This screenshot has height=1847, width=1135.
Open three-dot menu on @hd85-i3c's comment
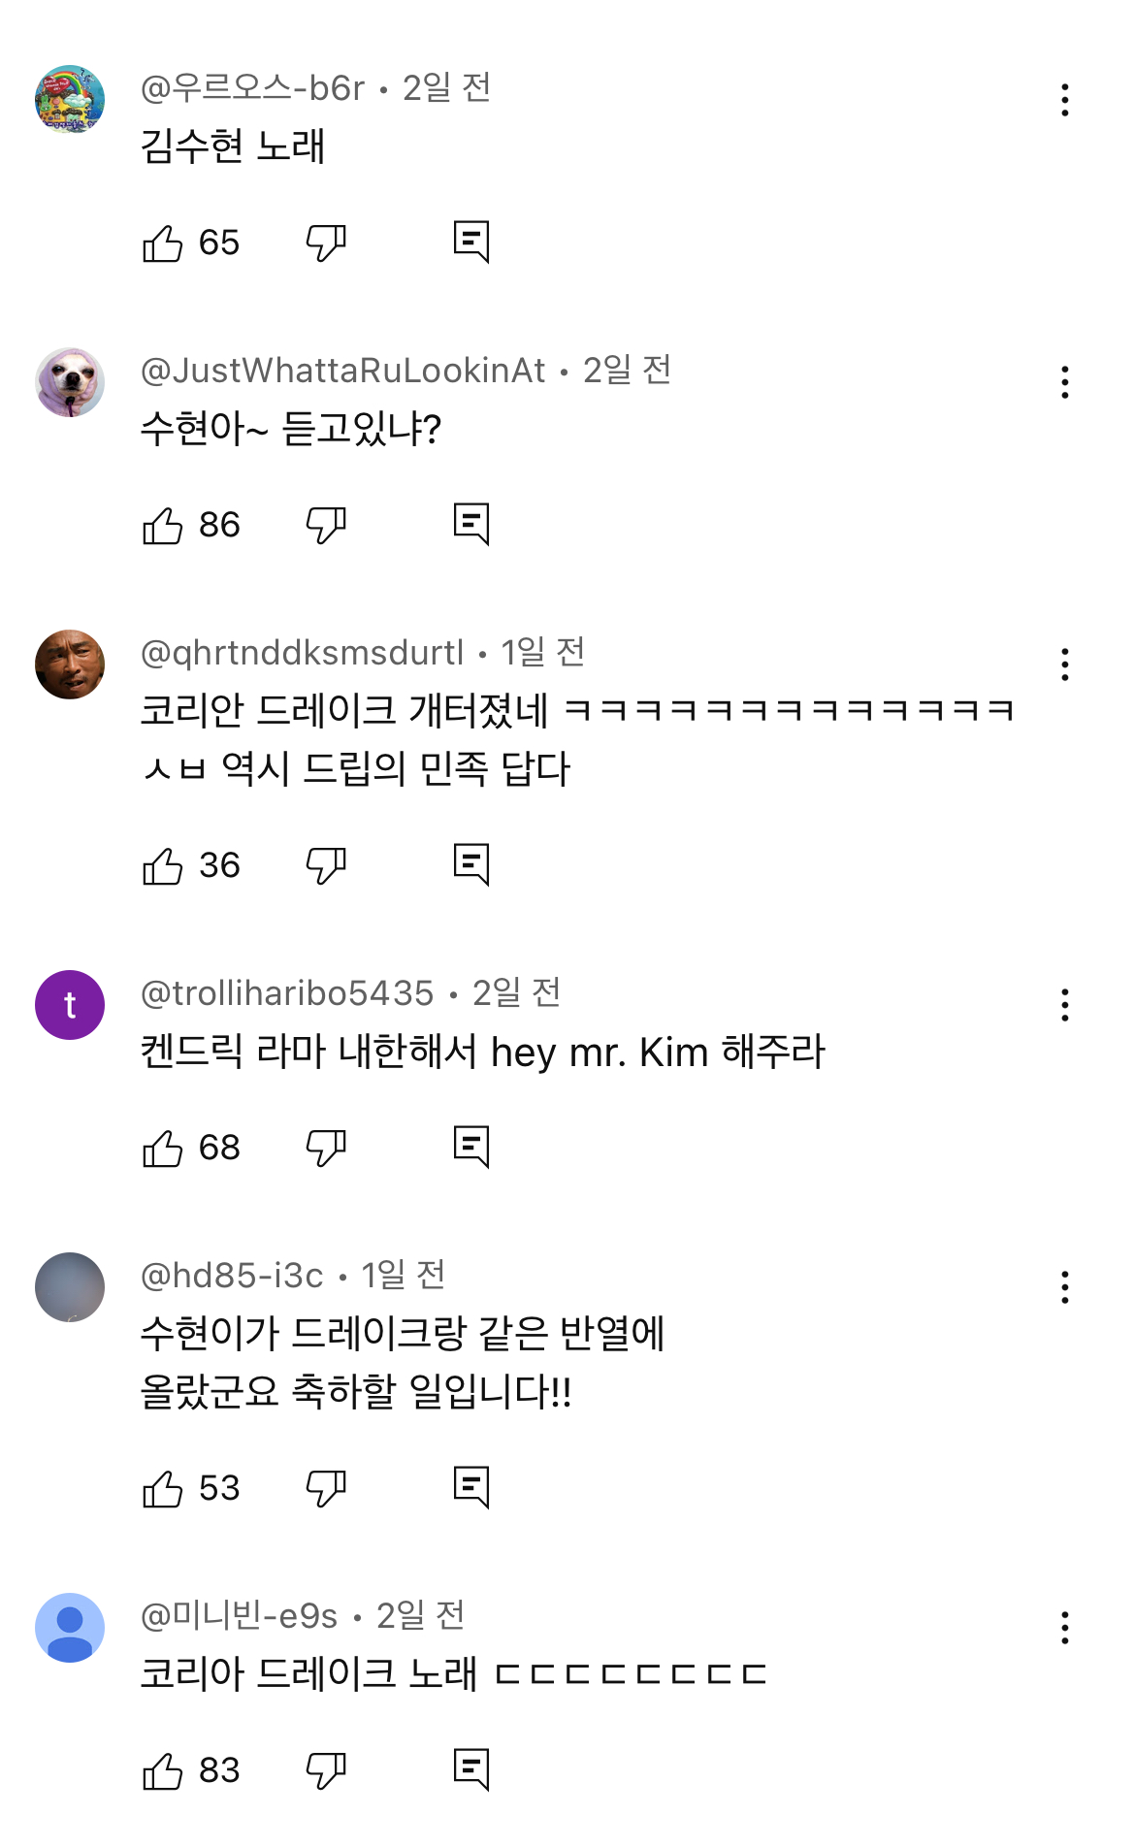tap(1065, 1287)
